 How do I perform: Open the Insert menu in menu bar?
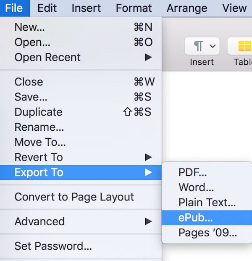[86, 8]
